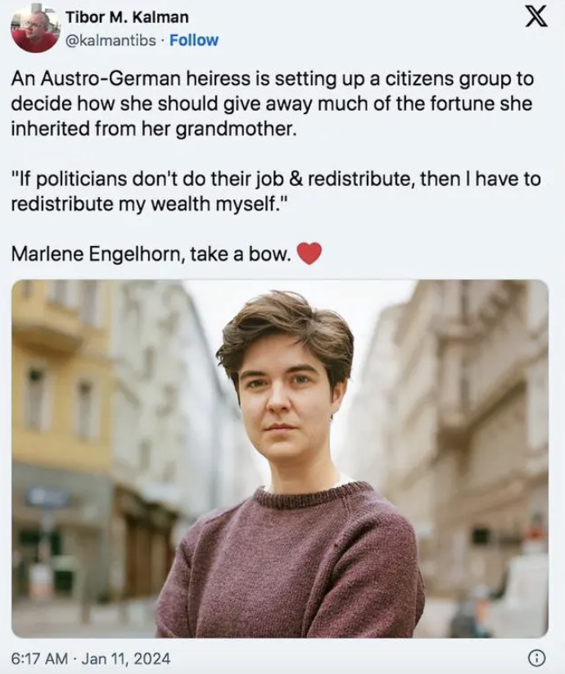Select the 'If politicians don't do their job' quote
The width and height of the screenshot is (565, 674).
(276, 191)
